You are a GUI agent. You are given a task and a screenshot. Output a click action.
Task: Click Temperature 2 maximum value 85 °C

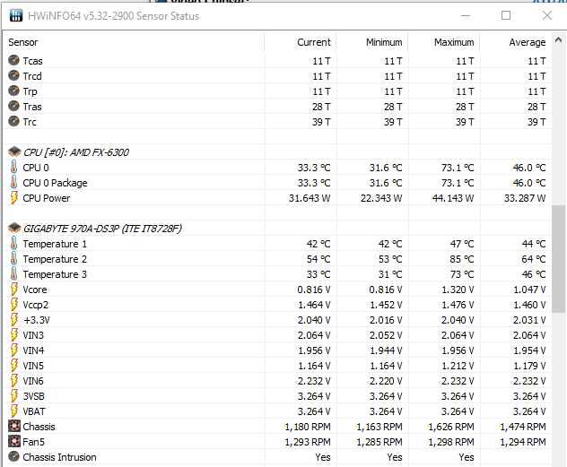coord(462,259)
